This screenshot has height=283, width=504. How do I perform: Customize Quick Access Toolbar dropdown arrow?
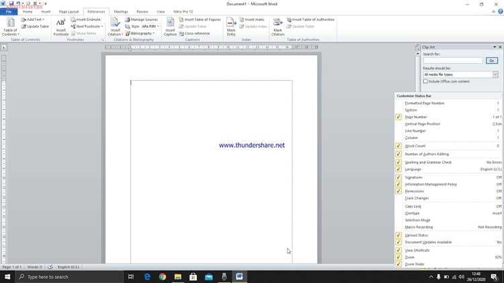(x=45, y=3)
